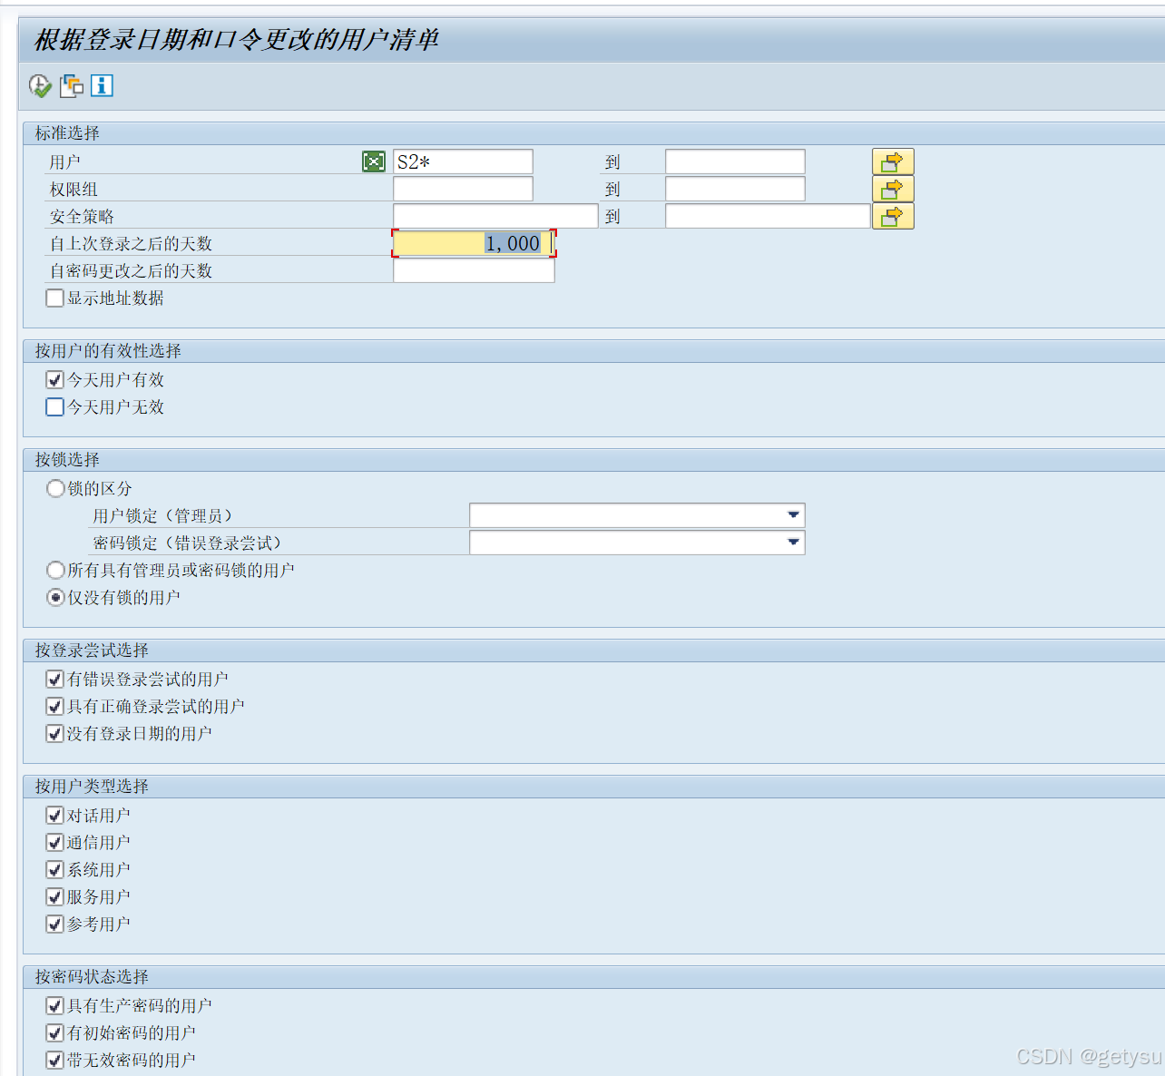Select the 锁的区分 radio button
This screenshot has height=1076, width=1165.
click(55, 488)
